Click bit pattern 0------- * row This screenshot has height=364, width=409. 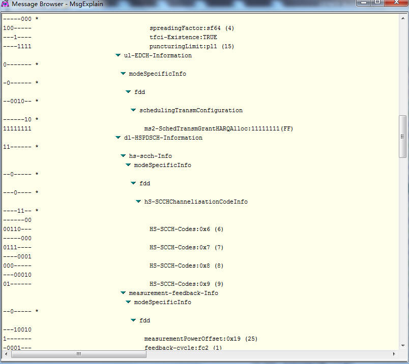[x=21, y=64]
